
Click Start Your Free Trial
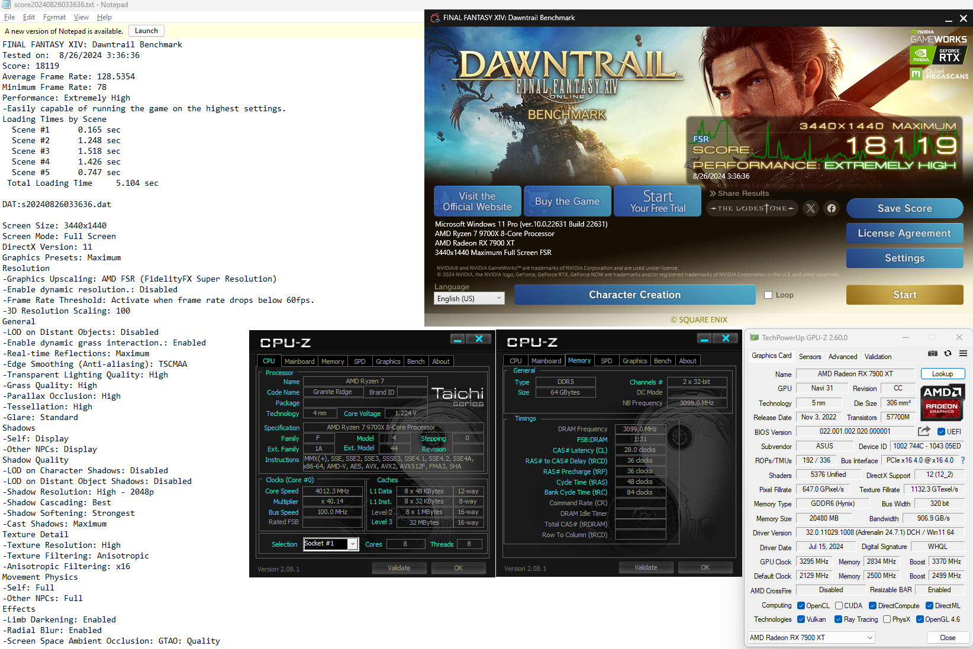[x=658, y=201]
